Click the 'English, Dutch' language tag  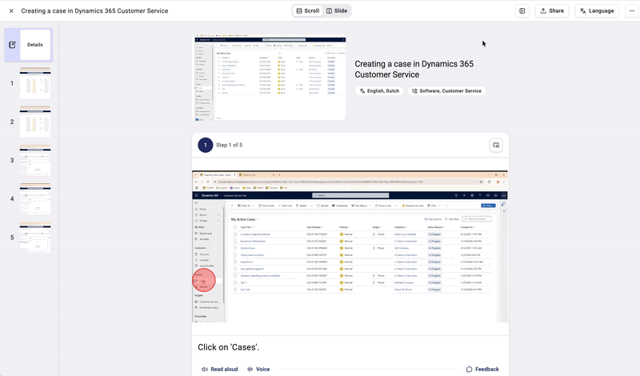(379, 91)
